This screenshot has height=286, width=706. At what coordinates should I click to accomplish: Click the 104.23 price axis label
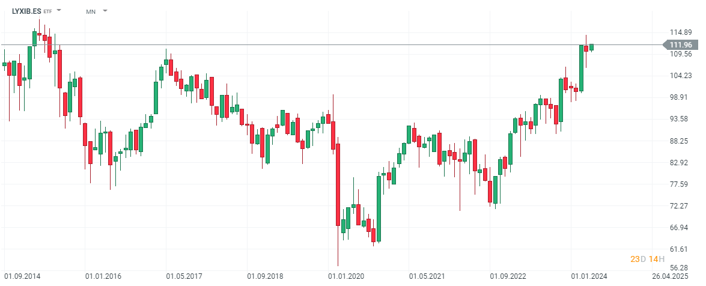tap(681, 76)
